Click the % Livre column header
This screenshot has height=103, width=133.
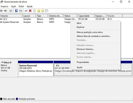(x=114, y=16)
